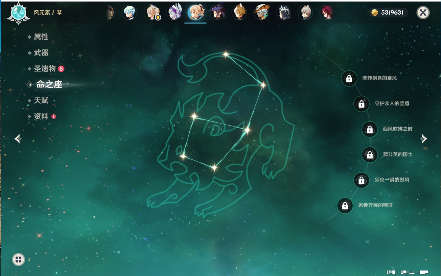The image size is (441, 276).
Task: Click the constellation name 须臾一瞬的烈风
Action: [x=392, y=180]
